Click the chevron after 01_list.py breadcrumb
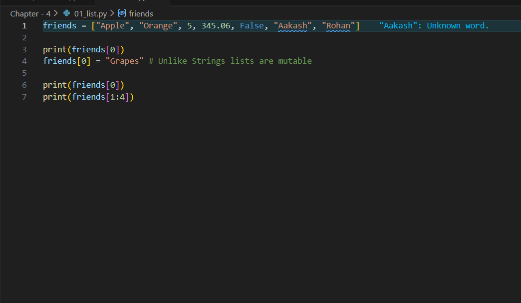 (111, 13)
